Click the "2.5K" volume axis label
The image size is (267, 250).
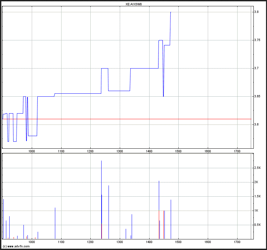(257, 168)
